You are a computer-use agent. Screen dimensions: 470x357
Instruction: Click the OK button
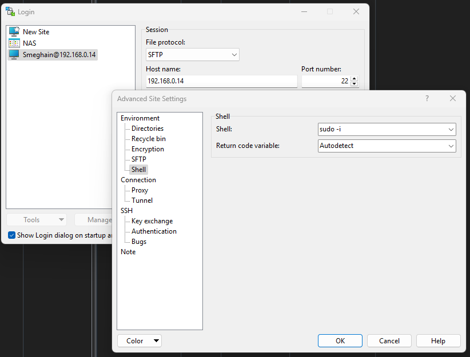[340, 341]
